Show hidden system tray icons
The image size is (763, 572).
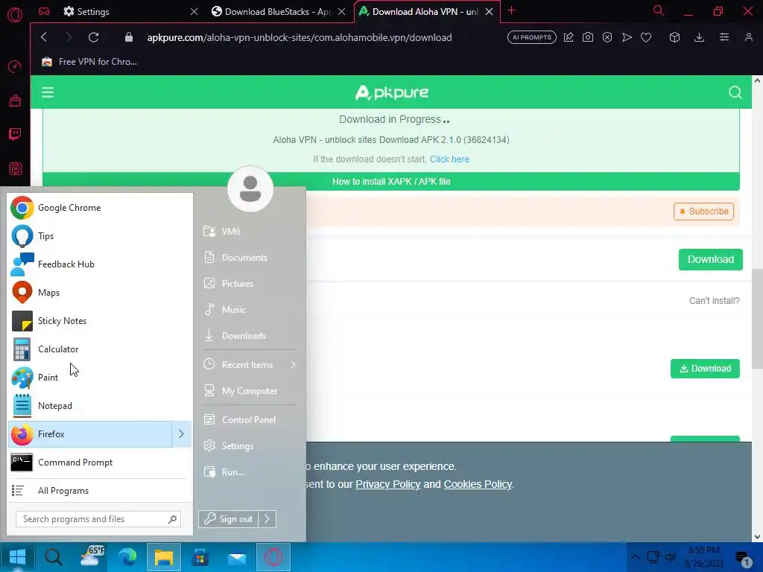(635, 557)
